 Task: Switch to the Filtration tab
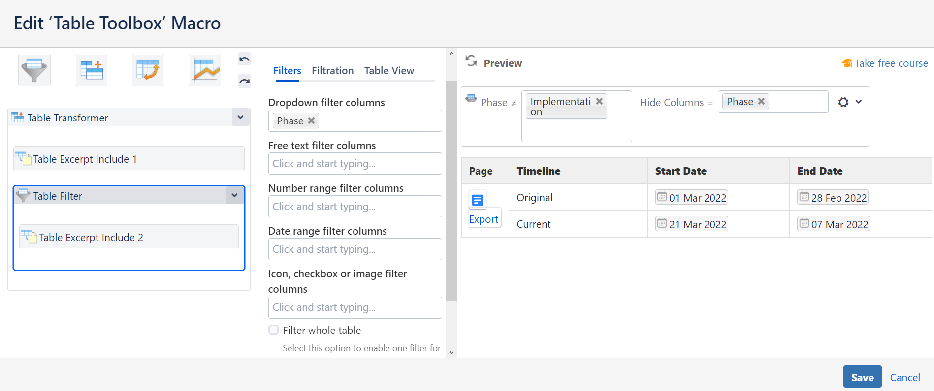(x=332, y=71)
